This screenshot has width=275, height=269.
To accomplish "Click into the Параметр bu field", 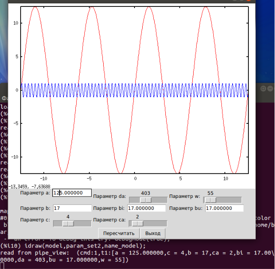I will (x=224, y=208).
